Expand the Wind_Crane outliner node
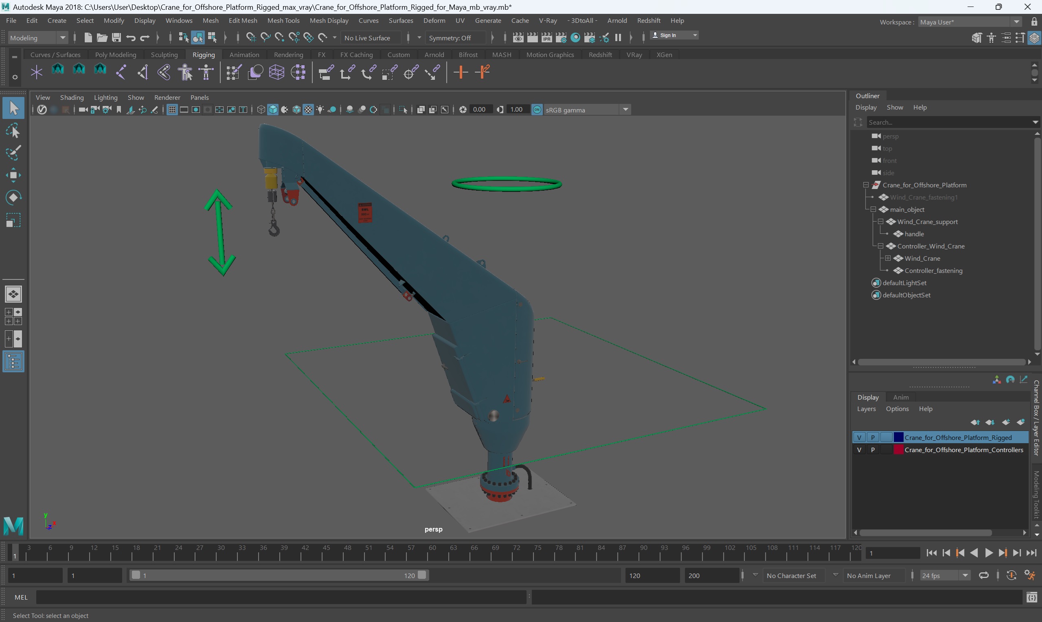The width and height of the screenshot is (1042, 622). pos(888,258)
